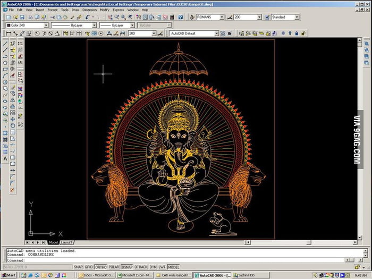Select the Line draw tool

tap(5, 44)
